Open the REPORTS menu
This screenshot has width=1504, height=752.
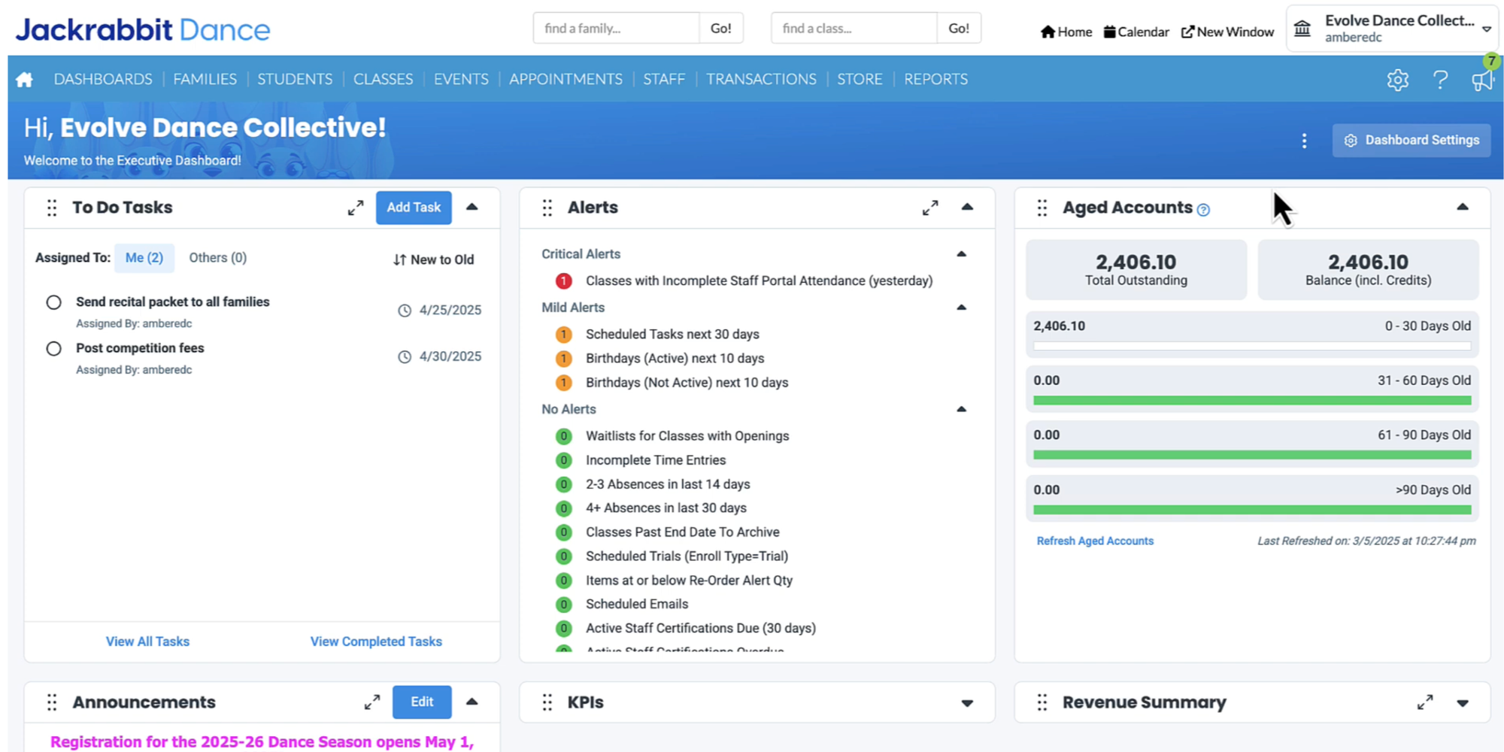(935, 79)
